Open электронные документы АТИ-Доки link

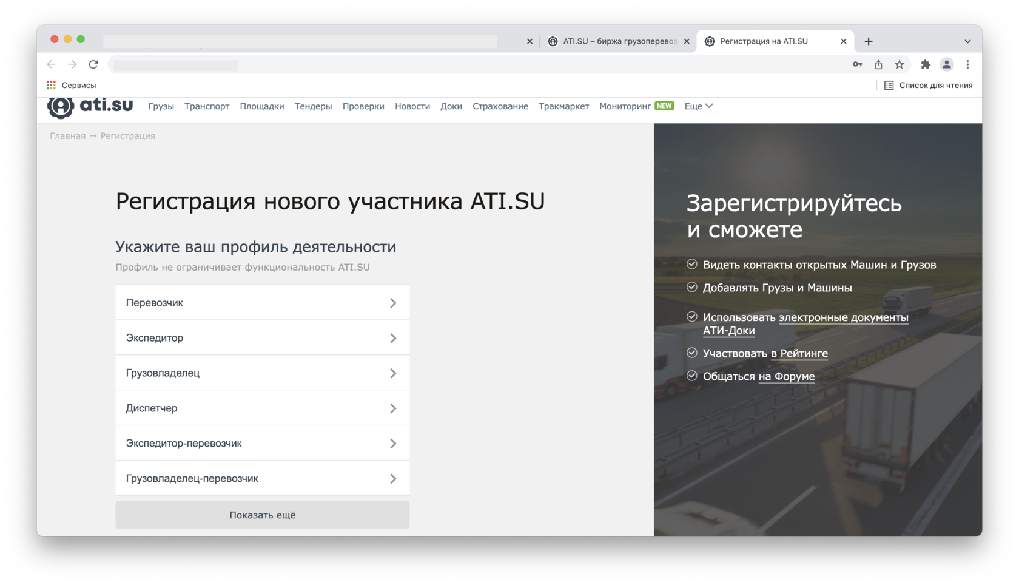pyautogui.click(x=805, y=324)
